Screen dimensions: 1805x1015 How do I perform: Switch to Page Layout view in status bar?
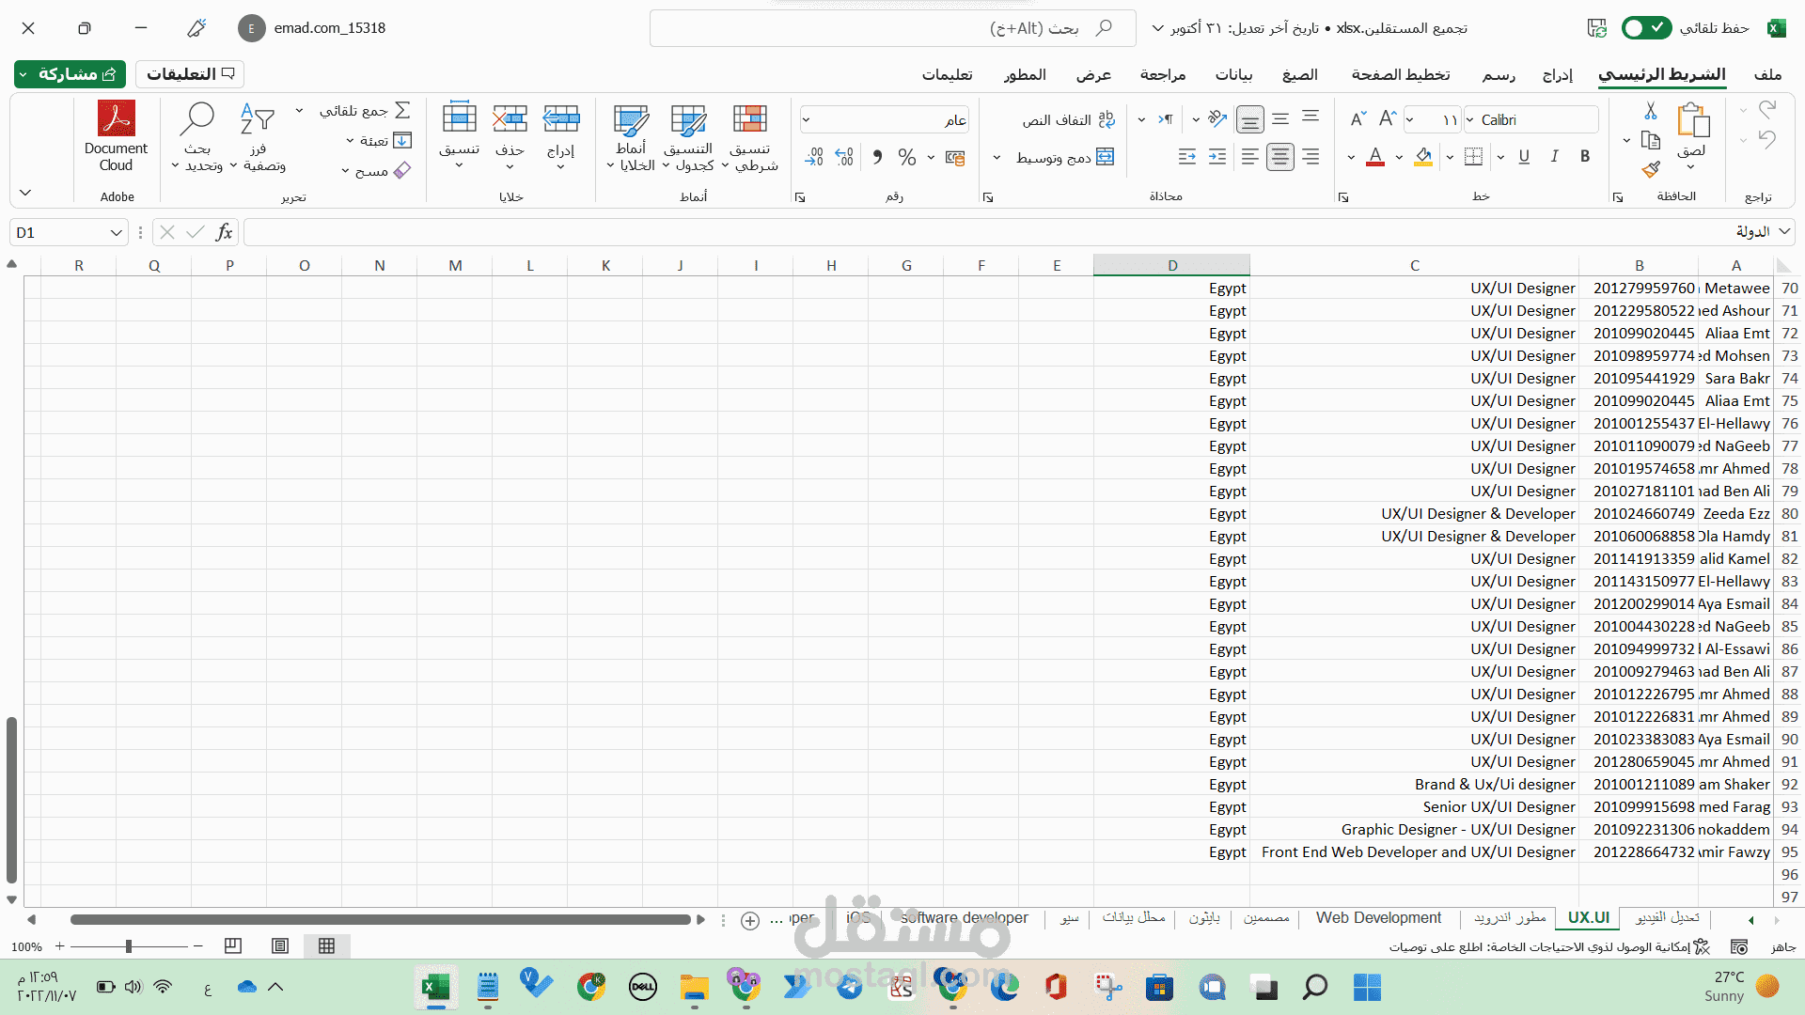click(280, 946)
